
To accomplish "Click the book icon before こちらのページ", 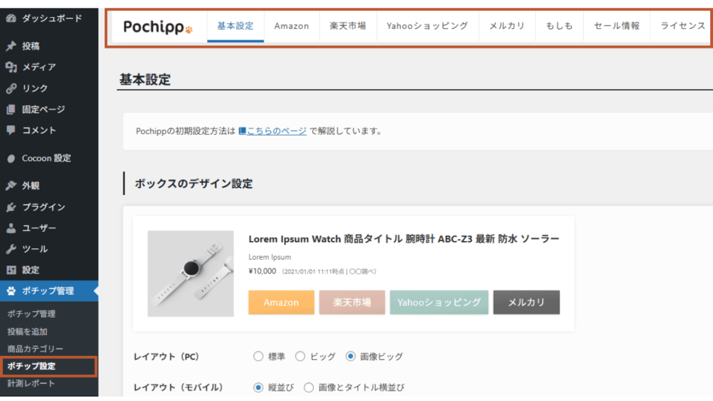I will [242, 131].
